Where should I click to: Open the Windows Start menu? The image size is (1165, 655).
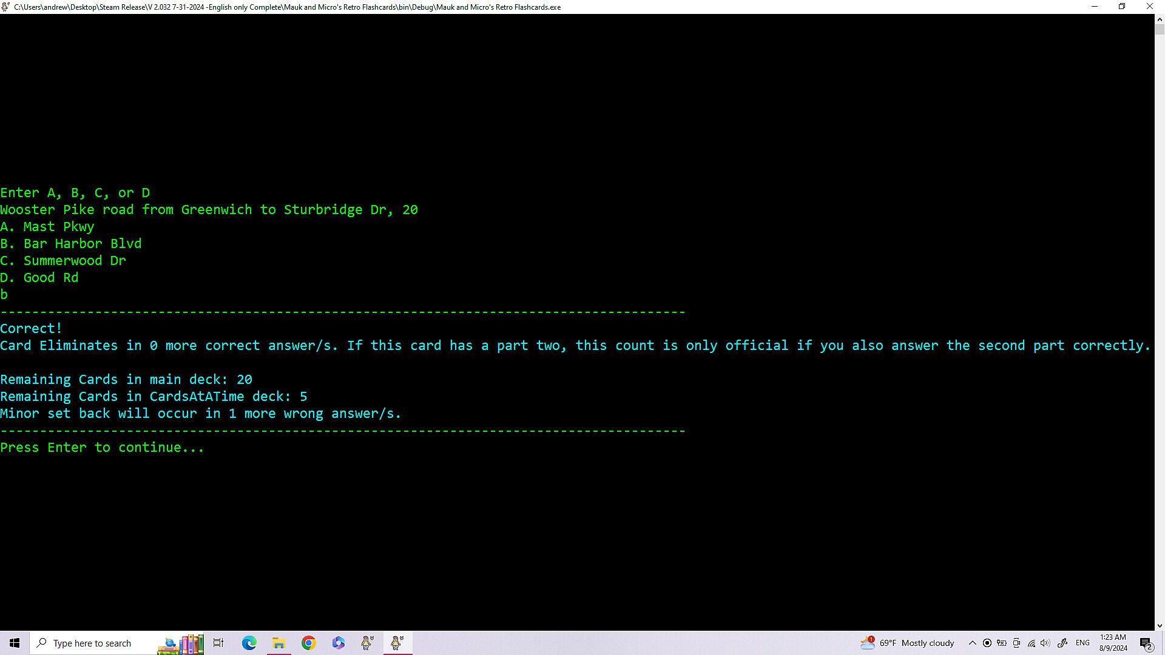[x=15, y=643]
